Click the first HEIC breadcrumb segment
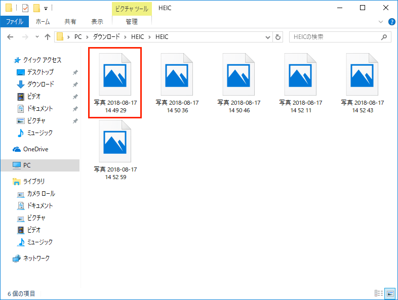 (138, 37)
